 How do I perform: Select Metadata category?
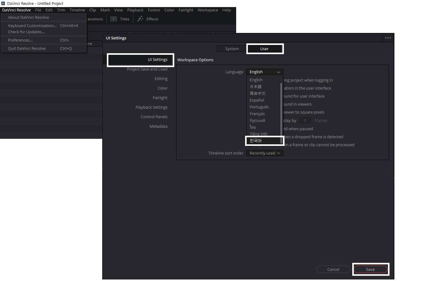click(159, 126)
